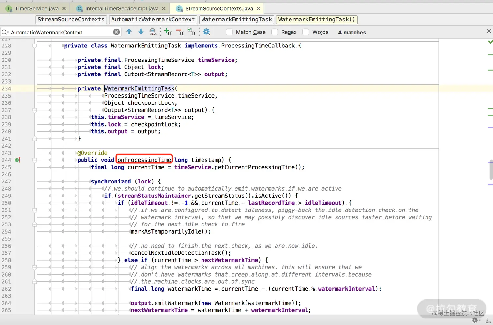Close the StreamSourceContexts.java tab

click(258, 8)
